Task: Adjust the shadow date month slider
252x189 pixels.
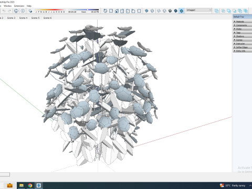Action: coord(50,10)
